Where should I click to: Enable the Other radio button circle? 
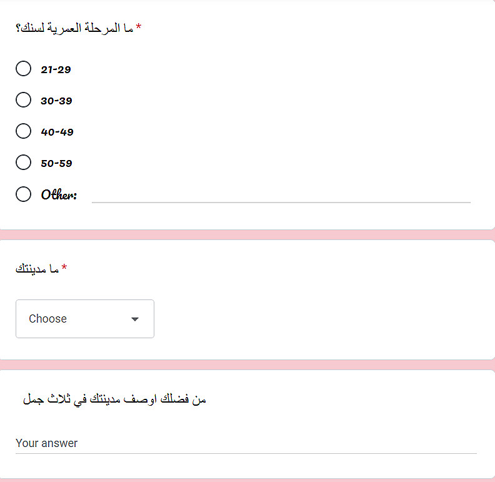23,194
